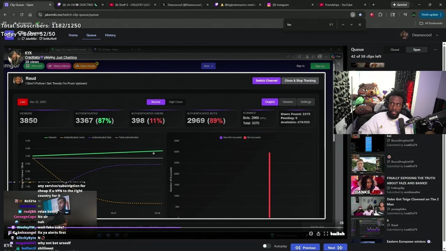
Task: Open the browser extensions puzzle icon
Action: [380, 15]
